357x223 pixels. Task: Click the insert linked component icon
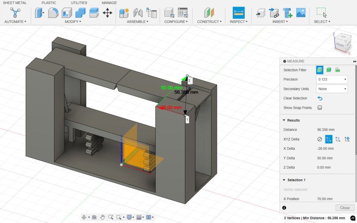coord(274,13)
